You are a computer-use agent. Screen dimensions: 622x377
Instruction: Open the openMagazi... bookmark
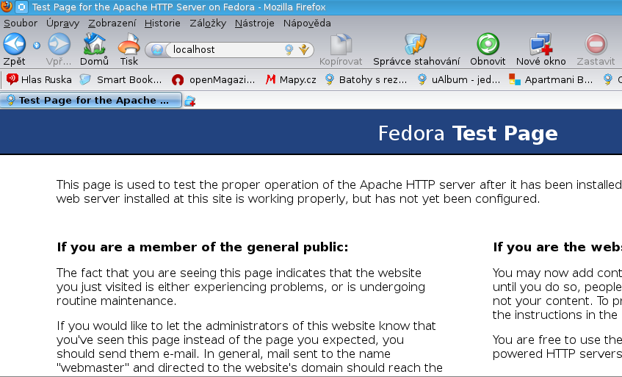point(214,80)
